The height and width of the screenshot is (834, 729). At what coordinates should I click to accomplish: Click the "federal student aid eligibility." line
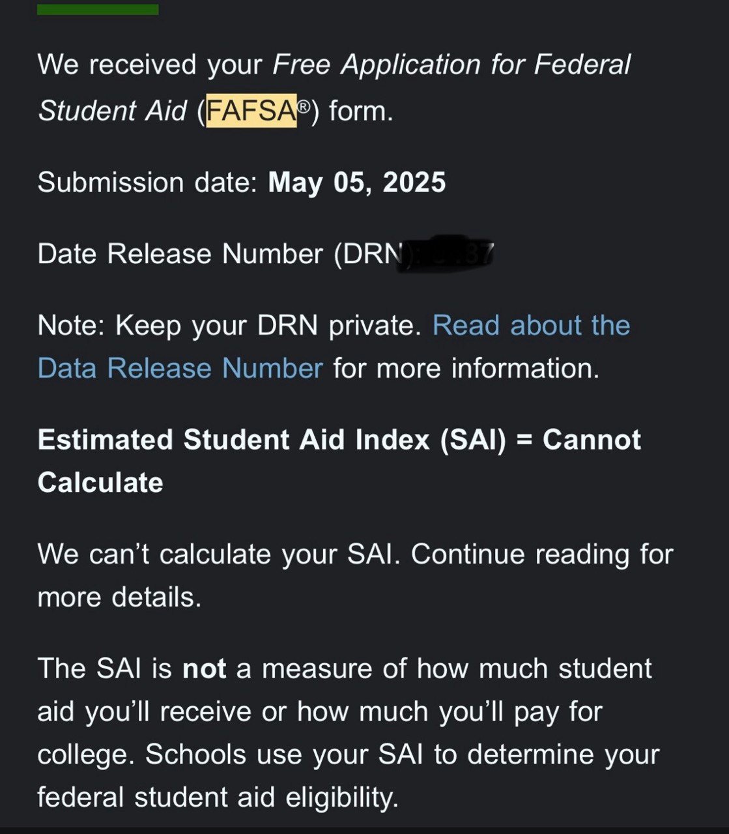218,797
